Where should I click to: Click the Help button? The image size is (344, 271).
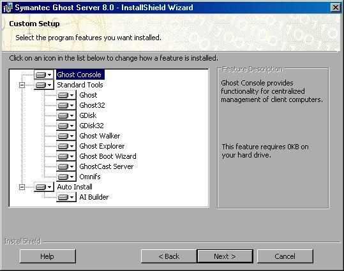click(48, 256)
